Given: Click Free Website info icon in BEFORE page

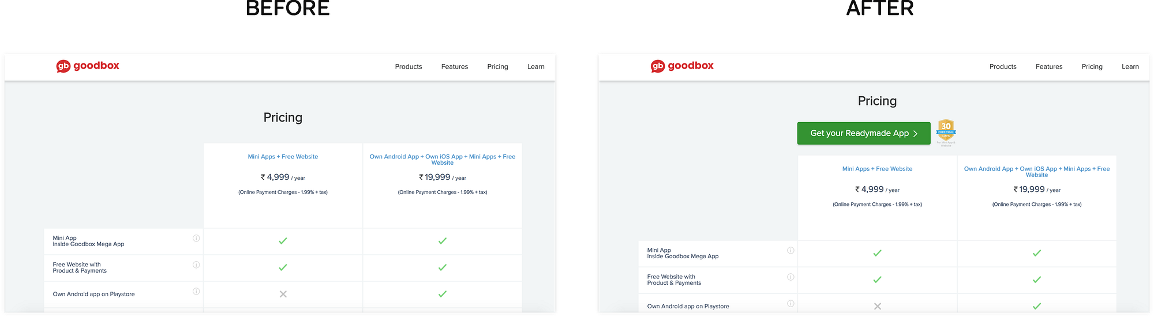Looking at the screenshot, I should coord(196,265).
